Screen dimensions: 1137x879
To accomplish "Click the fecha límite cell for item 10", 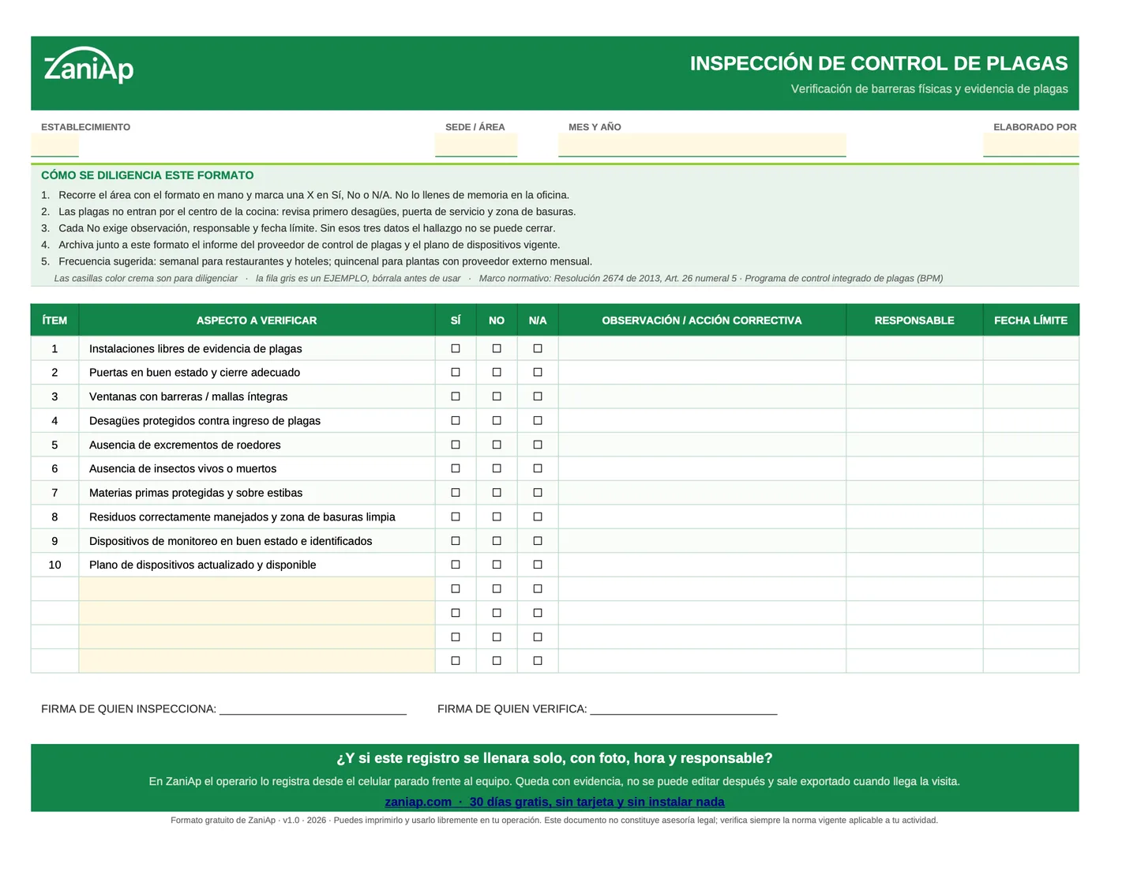I will [1030, 565].
